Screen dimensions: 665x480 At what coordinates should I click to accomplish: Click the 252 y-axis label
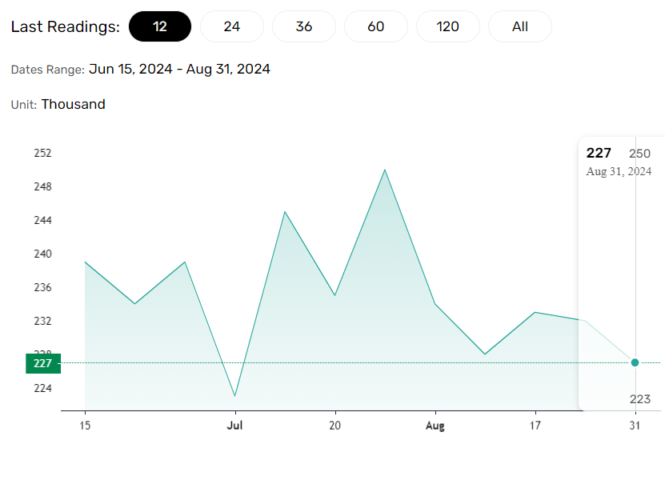[43, 153]
